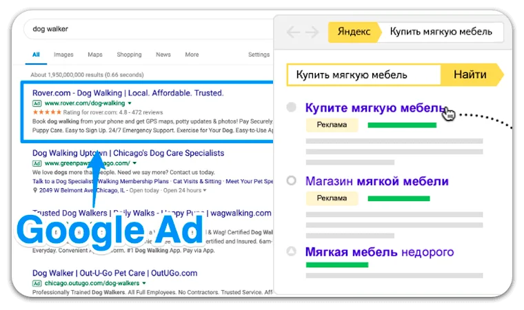This screenshot has width=524, height=310.
Task: Switch to the All tab
Action: (36, 54)
